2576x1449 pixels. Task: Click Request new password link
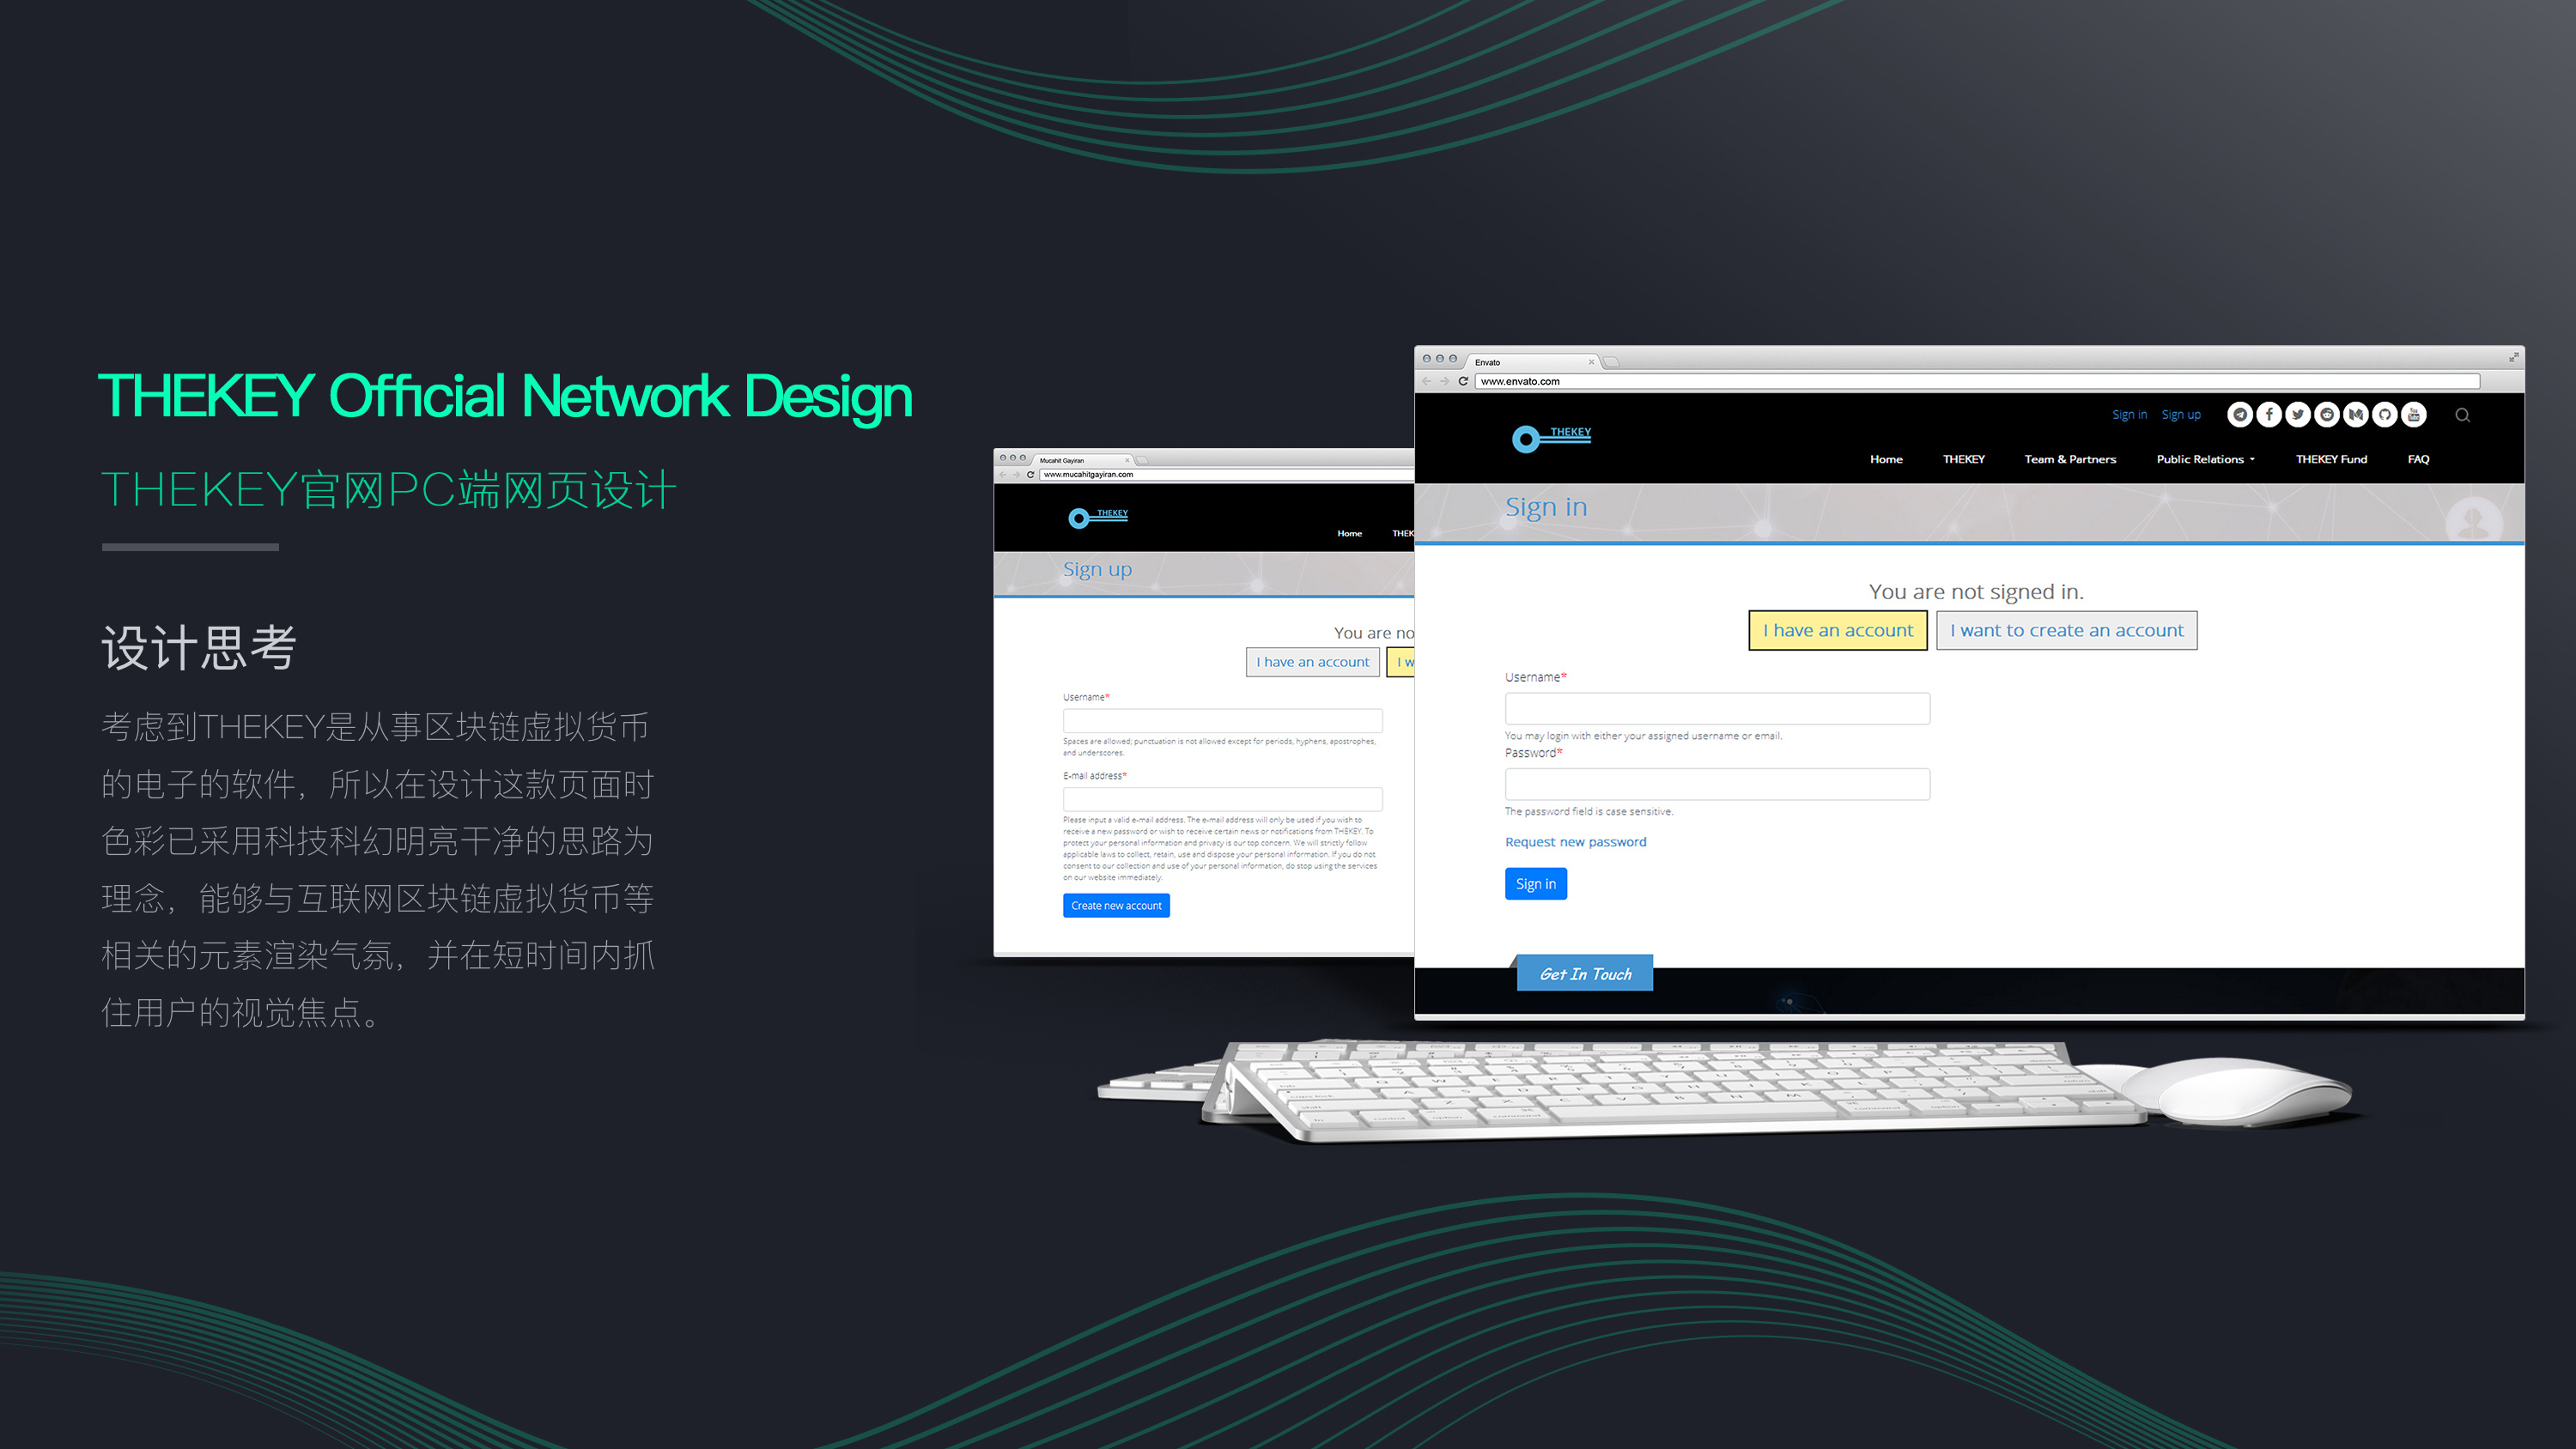pos(1573,840)
